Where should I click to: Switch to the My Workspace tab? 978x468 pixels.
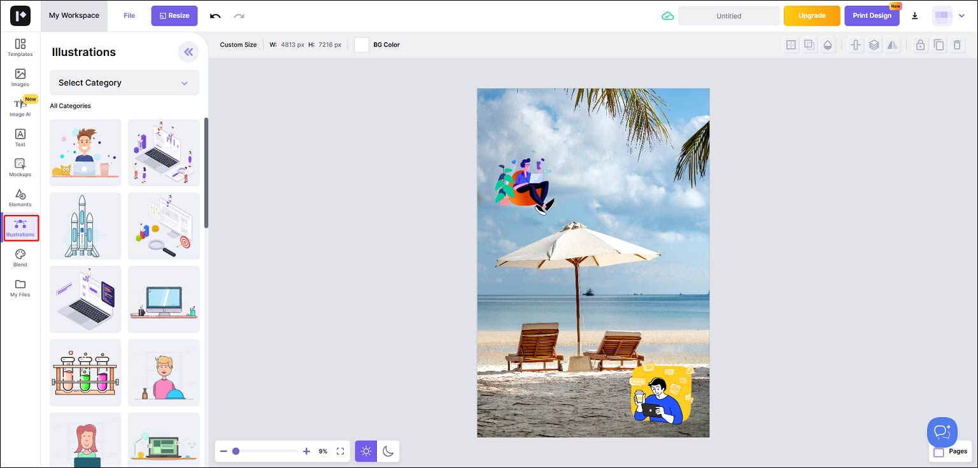(x=74, y=15)
